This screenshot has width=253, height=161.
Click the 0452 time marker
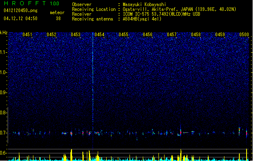[51, 35]
